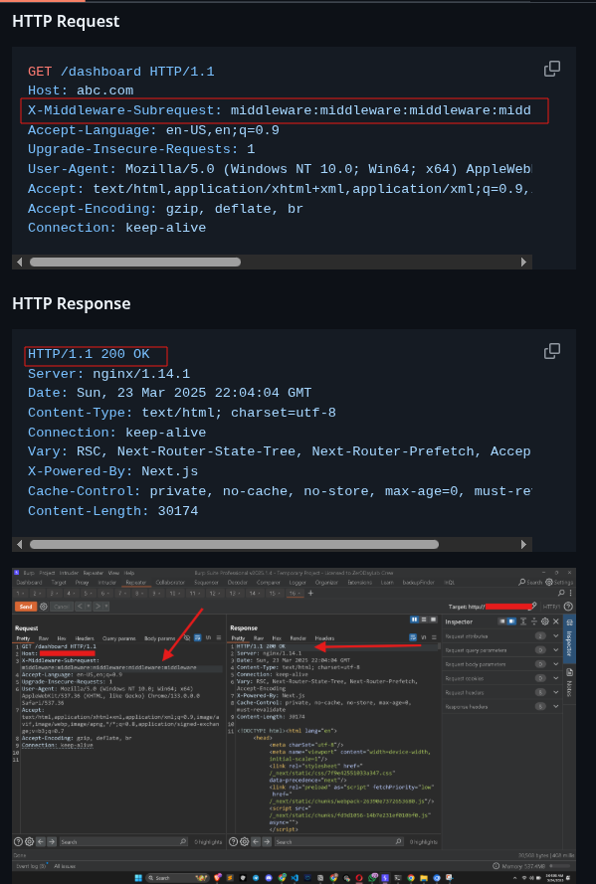The height and width of the screenshot is (884, 596).
Task: Click the HTTP Request horizontal scrollbar thumb
Action: pos(135,262)
